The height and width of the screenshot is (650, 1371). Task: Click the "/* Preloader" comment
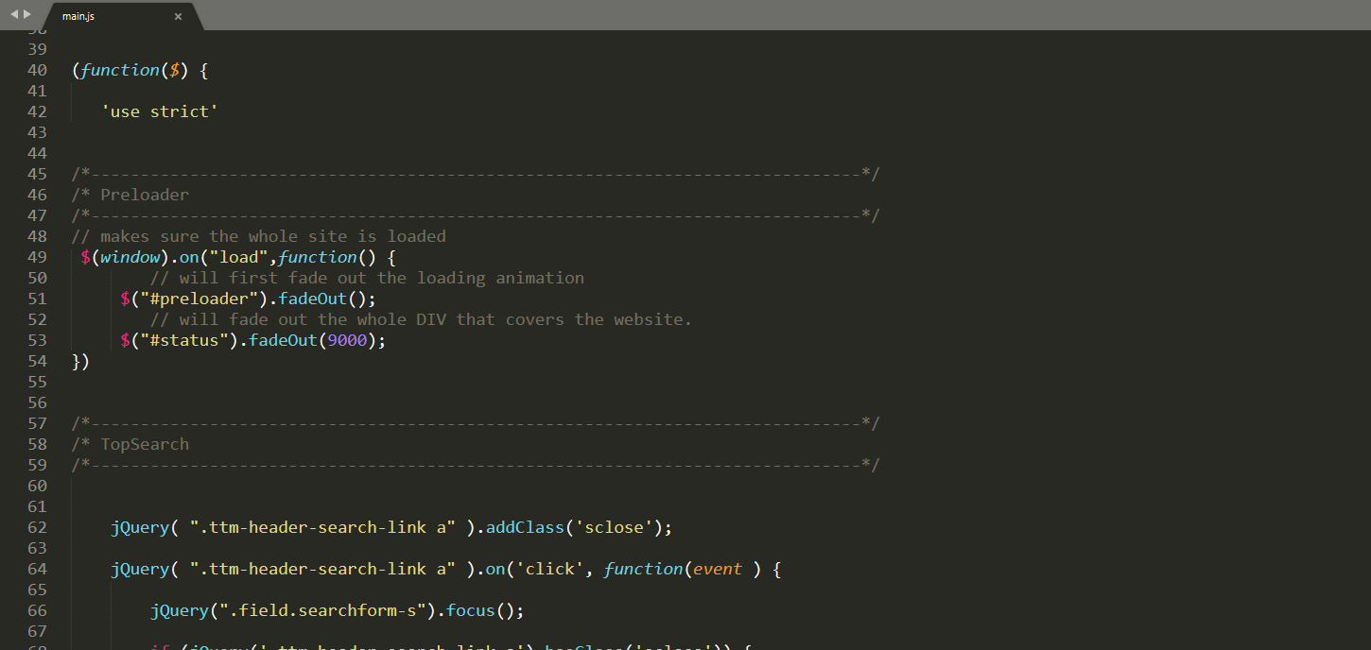(130, 195)
